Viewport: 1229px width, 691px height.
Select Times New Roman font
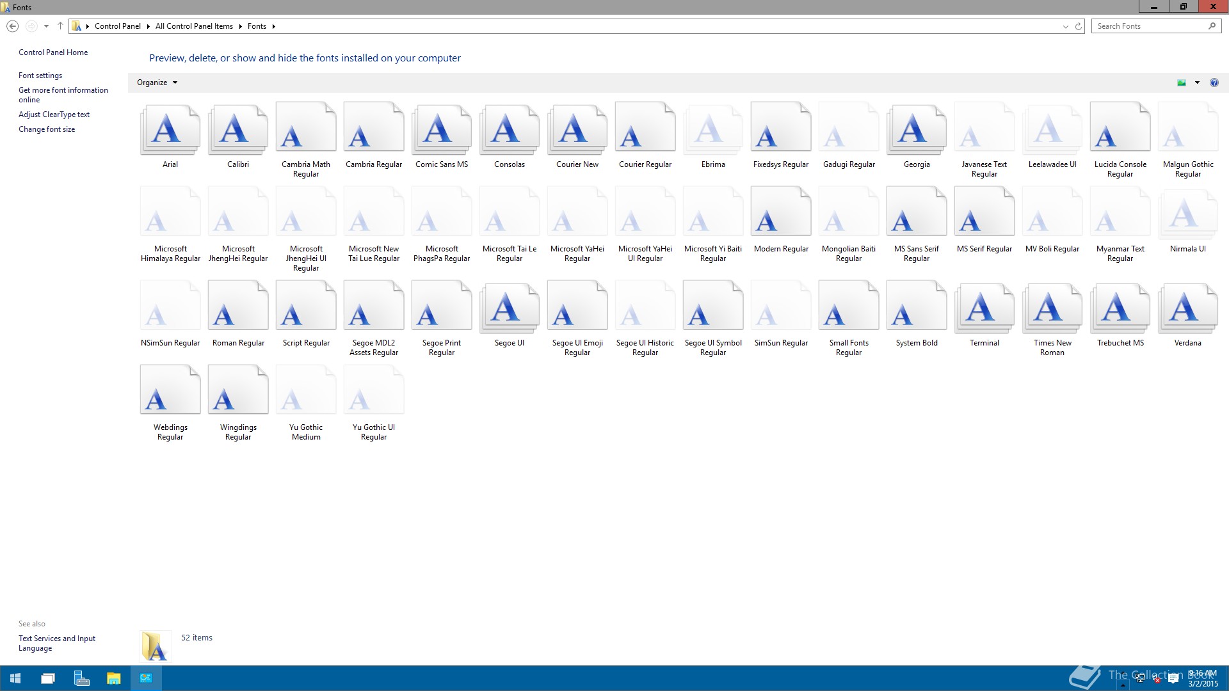point(1052,308)
